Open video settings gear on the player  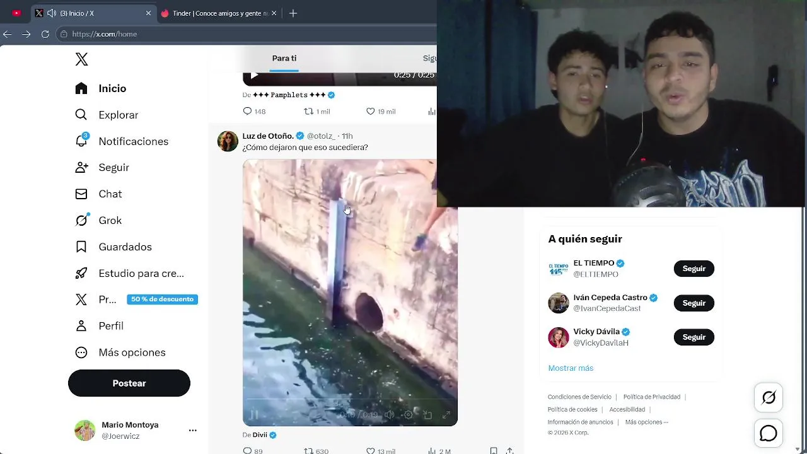(x=409, y=414)
